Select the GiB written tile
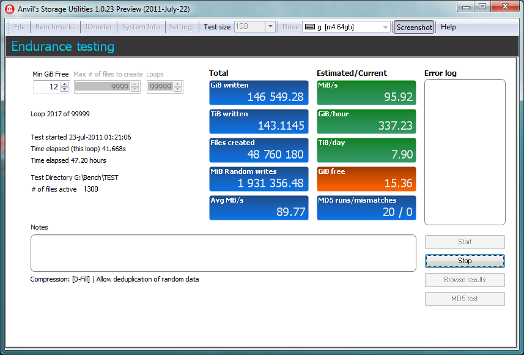The image size is (524, 355). coord(259,92)
